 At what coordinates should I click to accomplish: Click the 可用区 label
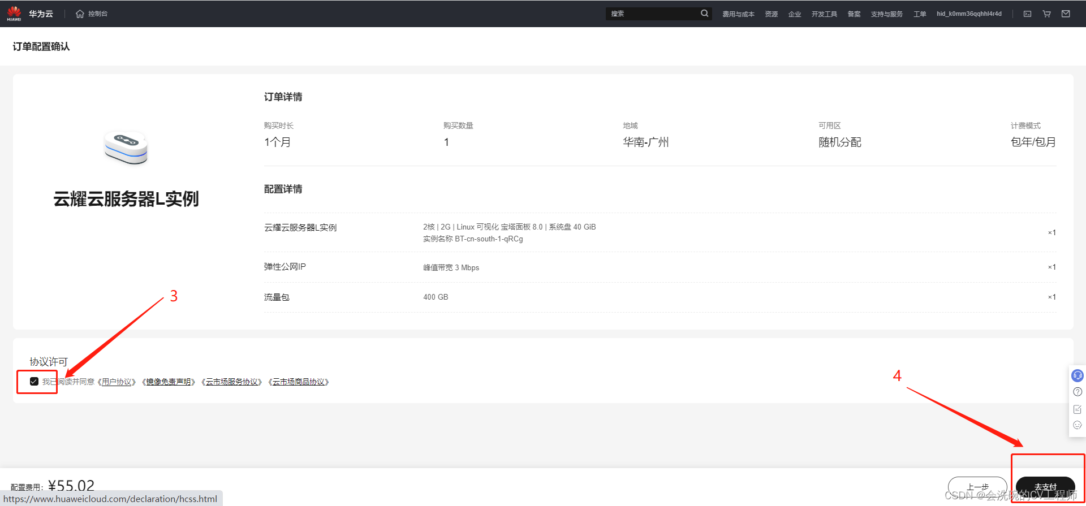[830, 126]
